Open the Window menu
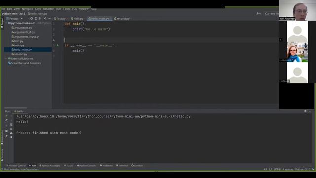This screenshot has height=178, width=316. [x=83, y=9]
